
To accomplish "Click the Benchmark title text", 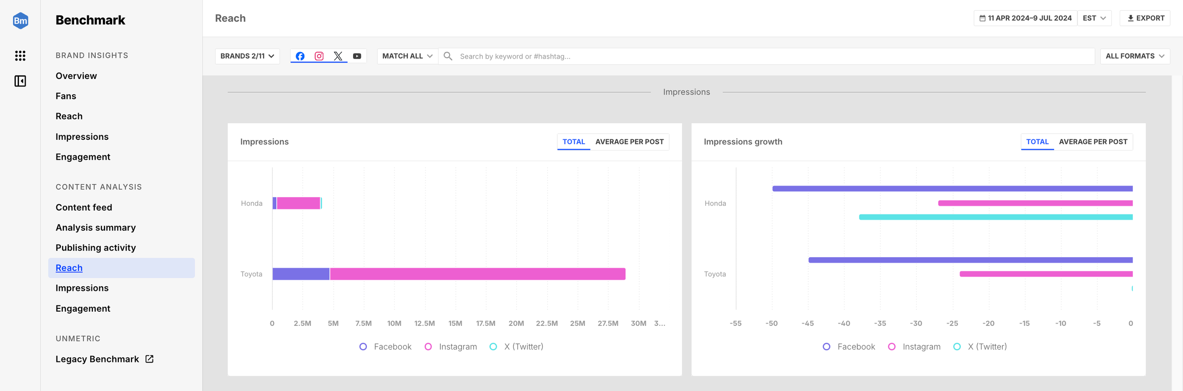I will 90,20.
